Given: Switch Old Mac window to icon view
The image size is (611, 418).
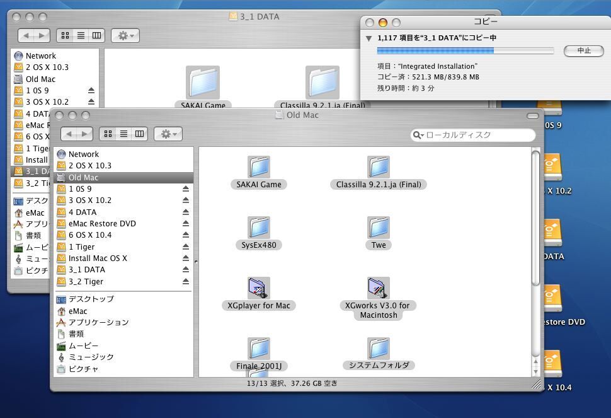Looking at the screenshot, I should coord(108,134).
